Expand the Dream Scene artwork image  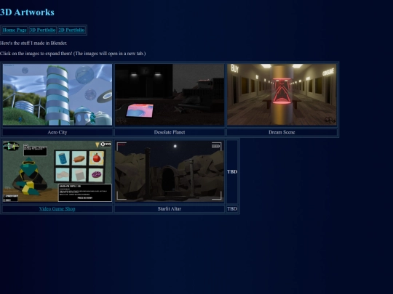pyautogui.click(x=282, y=94)
